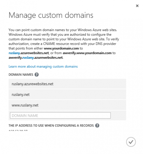Open help icon beside IP address label
This screenshot has width=143, height=154.
coord(97,125)
